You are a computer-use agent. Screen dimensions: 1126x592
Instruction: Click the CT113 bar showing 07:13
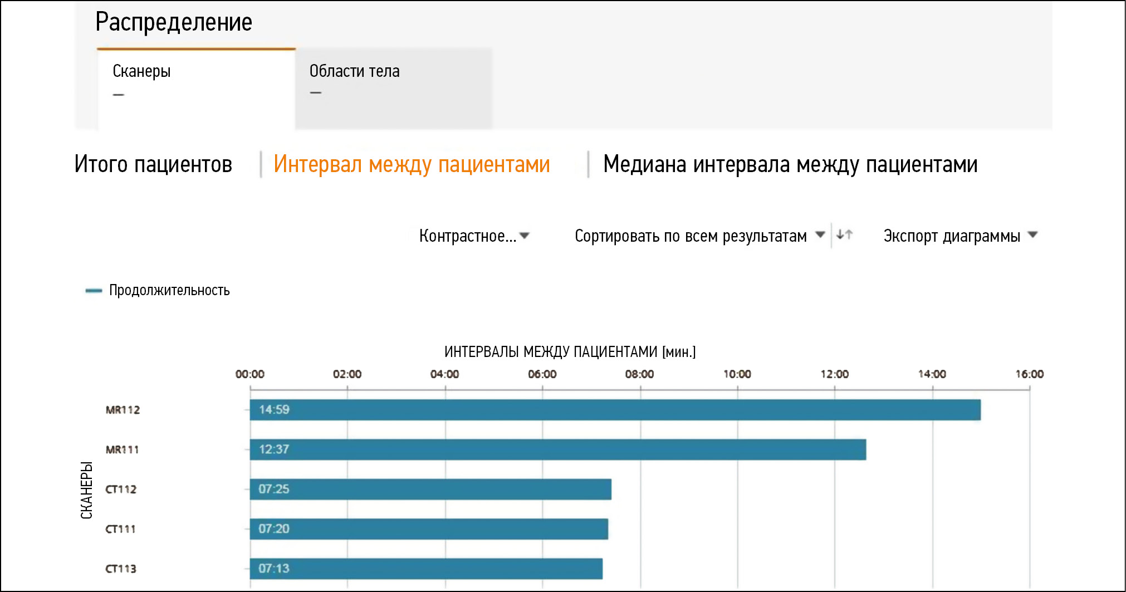point(426,569)
